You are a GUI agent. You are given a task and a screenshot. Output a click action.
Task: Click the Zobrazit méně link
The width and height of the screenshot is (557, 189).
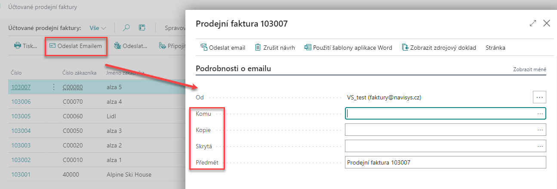pyautogui.click(x=529, y=69)
